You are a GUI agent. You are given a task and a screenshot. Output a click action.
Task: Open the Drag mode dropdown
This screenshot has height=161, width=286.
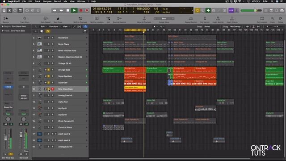pyautogui.click(x=236, y=27)
